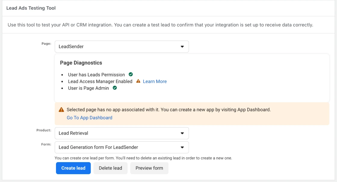Screen dimensions: 337x182
Task: Click the 'Lead Access Manager Enabled' text
Action: [x=100, y=82]
